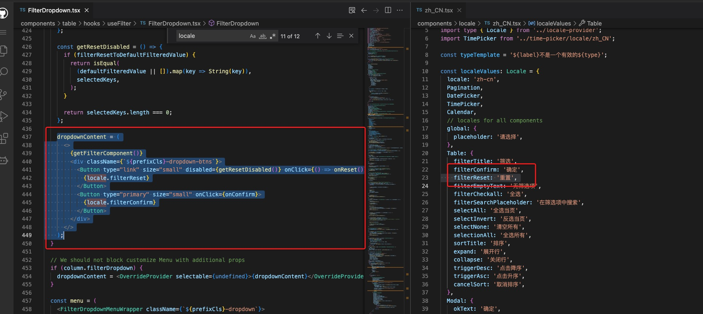Click 'typeTemplate' on line 8

[x=480, y=55]
